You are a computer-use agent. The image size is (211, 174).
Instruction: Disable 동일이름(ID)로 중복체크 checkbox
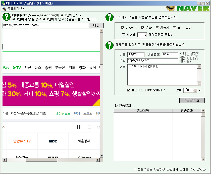tap(129, 90)
